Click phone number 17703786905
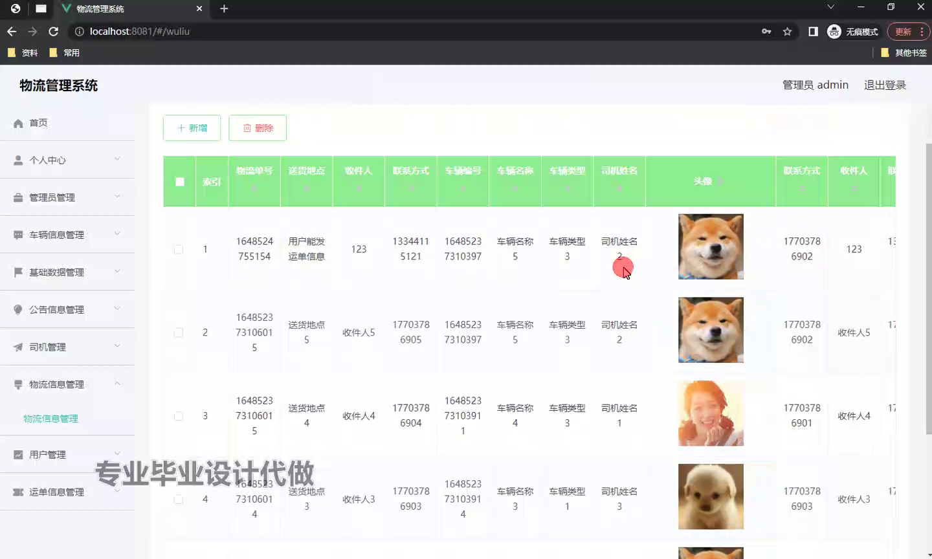 pos(411,332)
